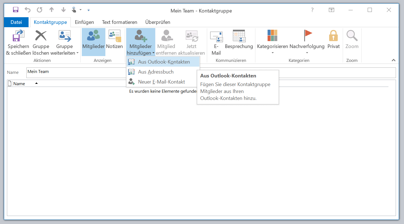Open the Text formatieren tab

pos(120,22)
